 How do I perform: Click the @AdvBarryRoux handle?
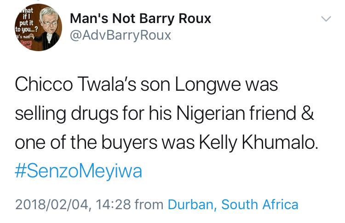coord(121,35)
